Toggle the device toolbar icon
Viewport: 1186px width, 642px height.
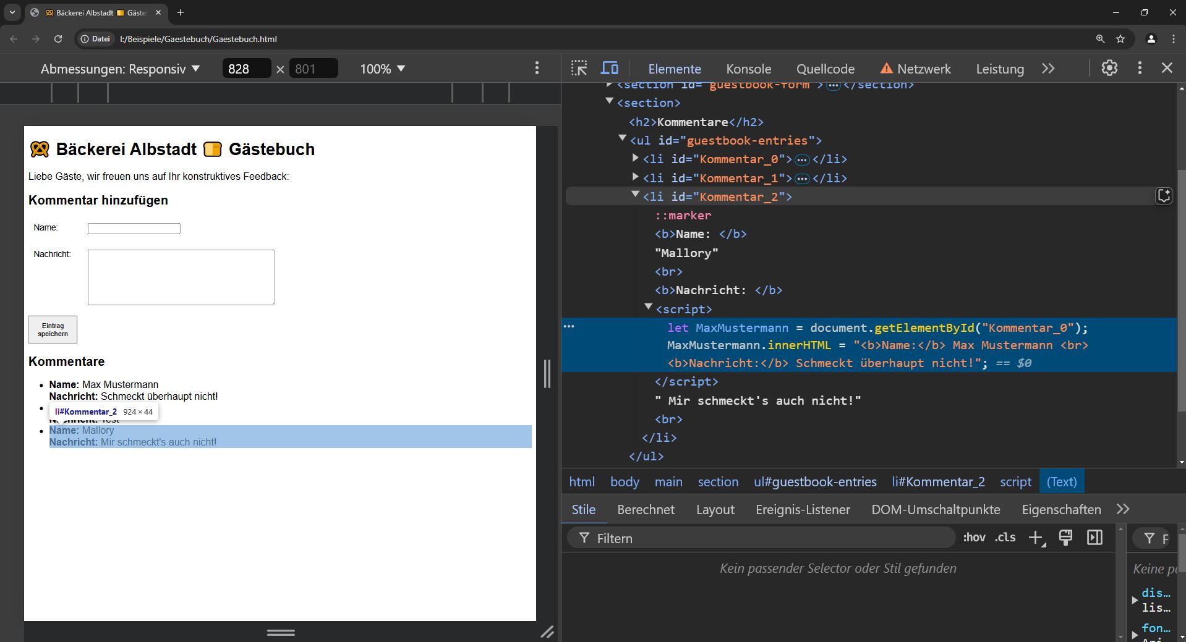tap(610, 68)
